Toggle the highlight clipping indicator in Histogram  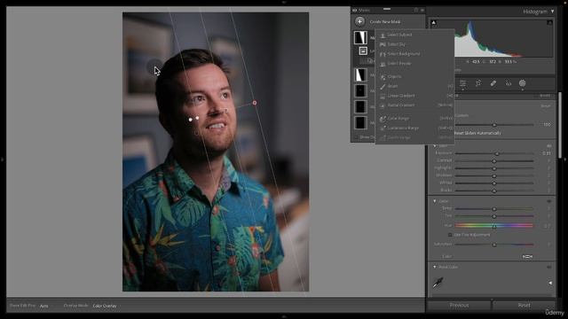click(549, 22)
